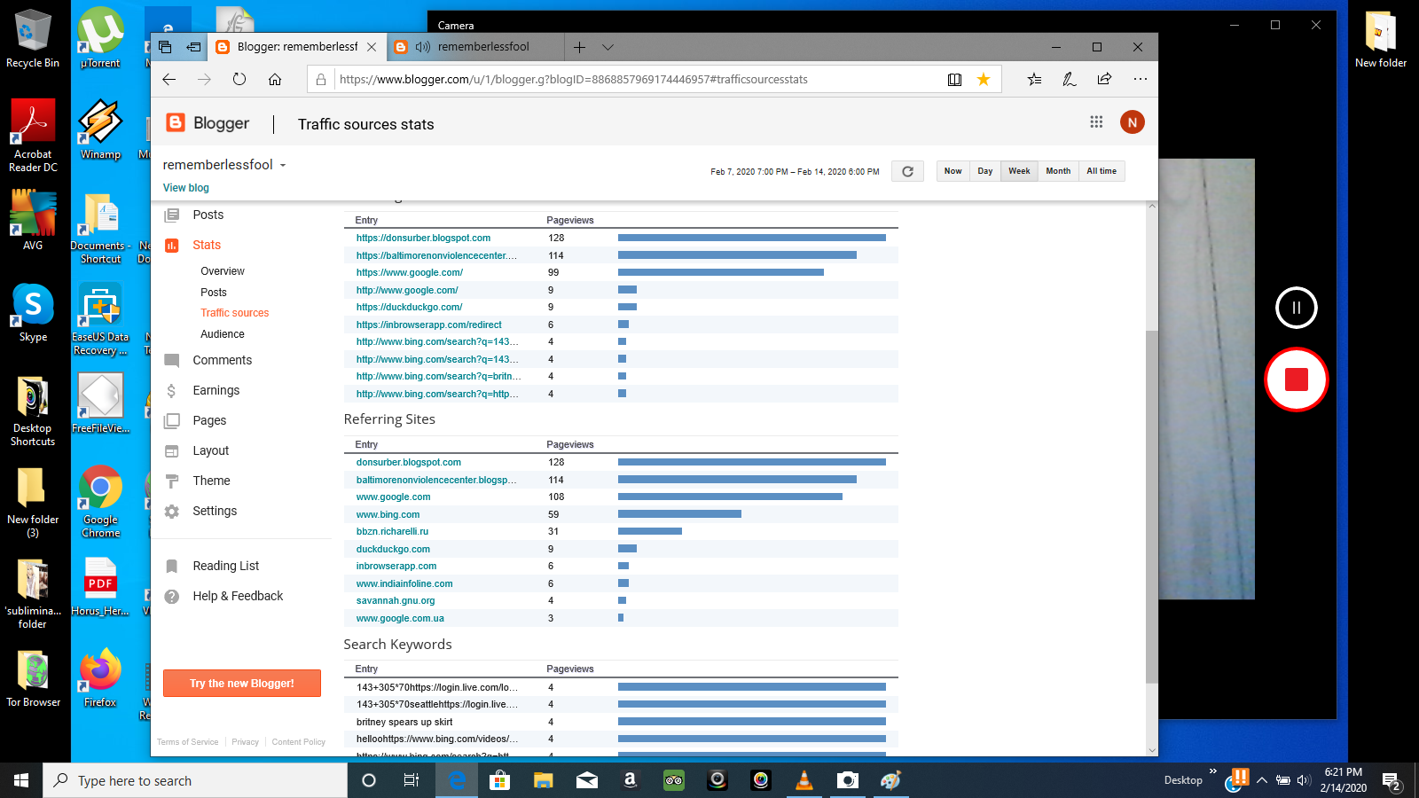
Task: Select the All time range
Action: click(1101, 171)
